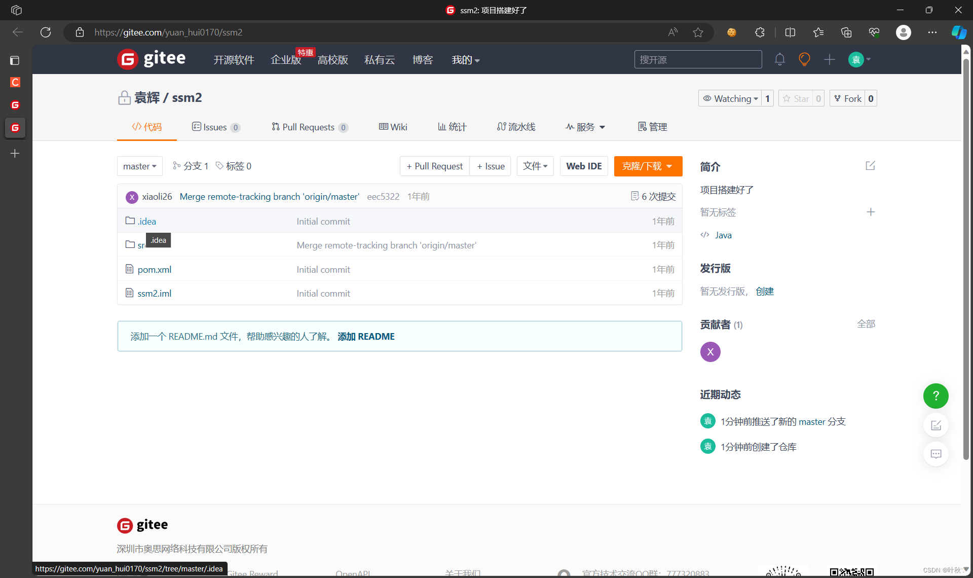Open the pom.xml file

(x=154, y=270)
